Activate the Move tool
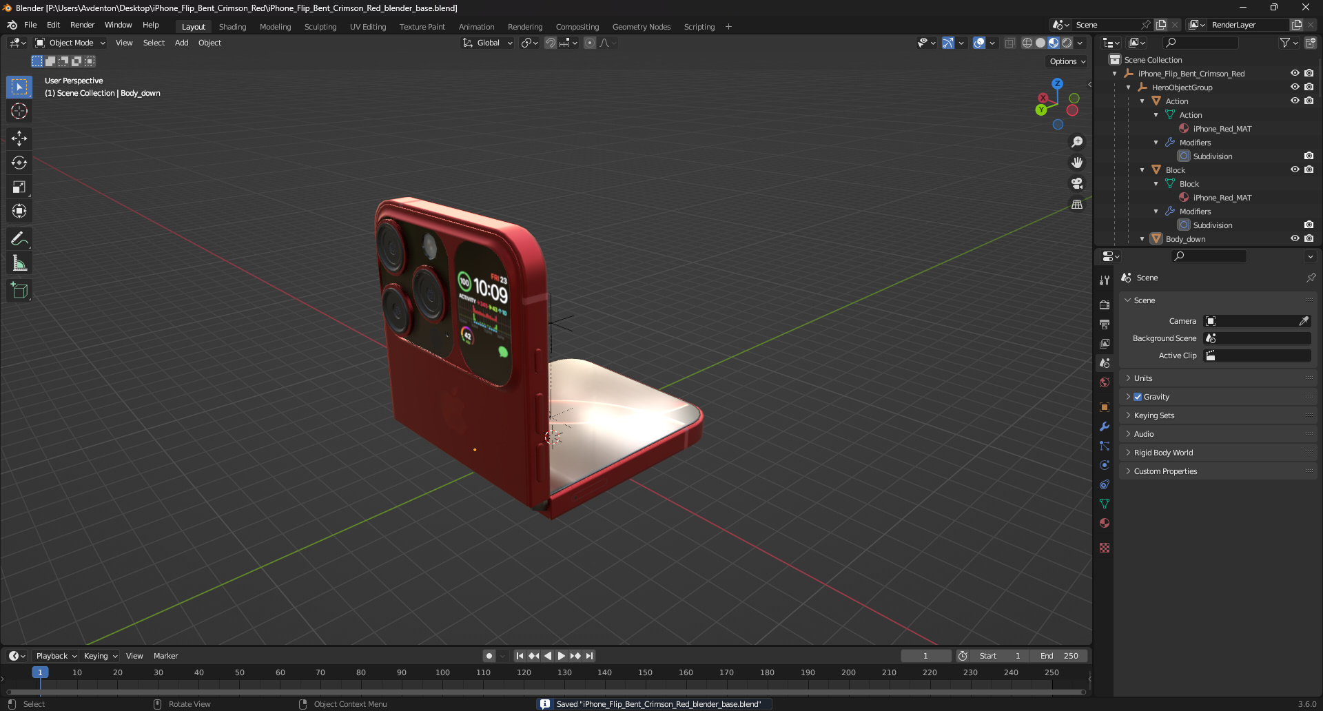This screenshot has width=1323, height=711. 19,138
